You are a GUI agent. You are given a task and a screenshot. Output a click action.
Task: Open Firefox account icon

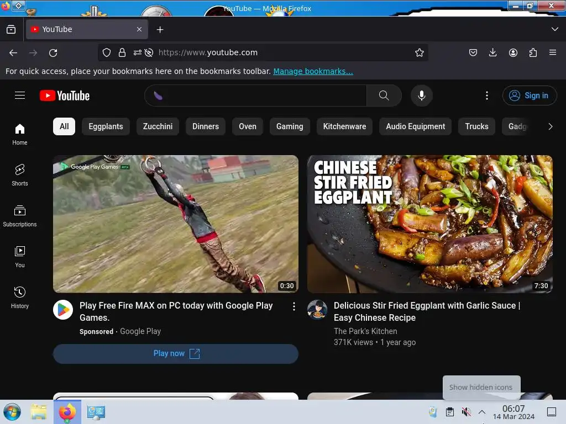click(513, 52)
